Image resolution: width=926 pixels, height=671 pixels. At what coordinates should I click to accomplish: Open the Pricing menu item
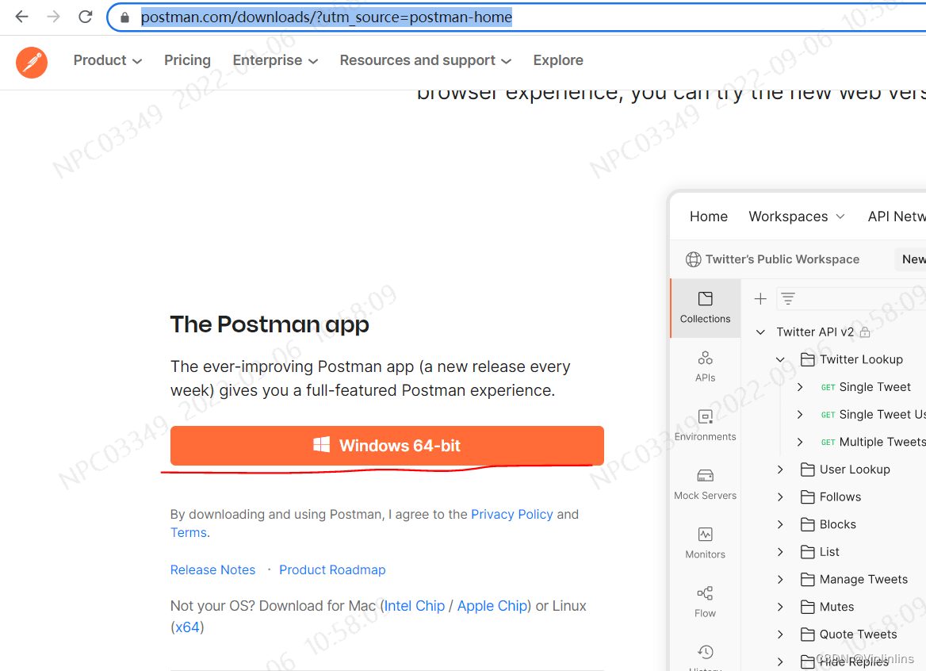point(187,59)
